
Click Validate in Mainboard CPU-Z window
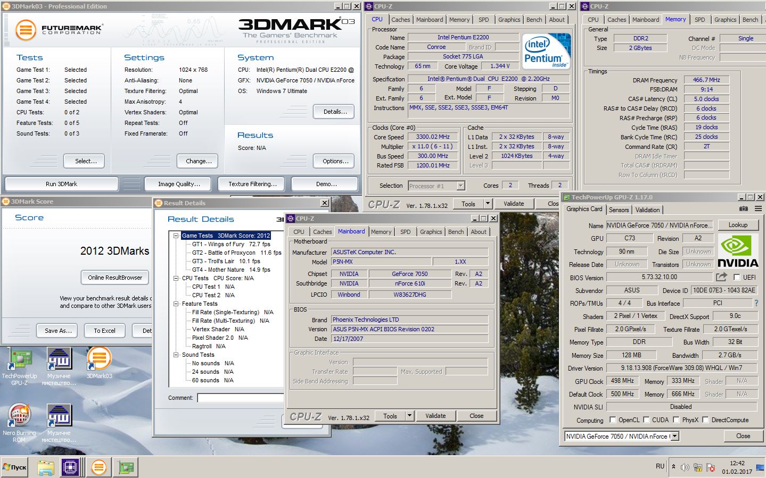pos(435,416)
